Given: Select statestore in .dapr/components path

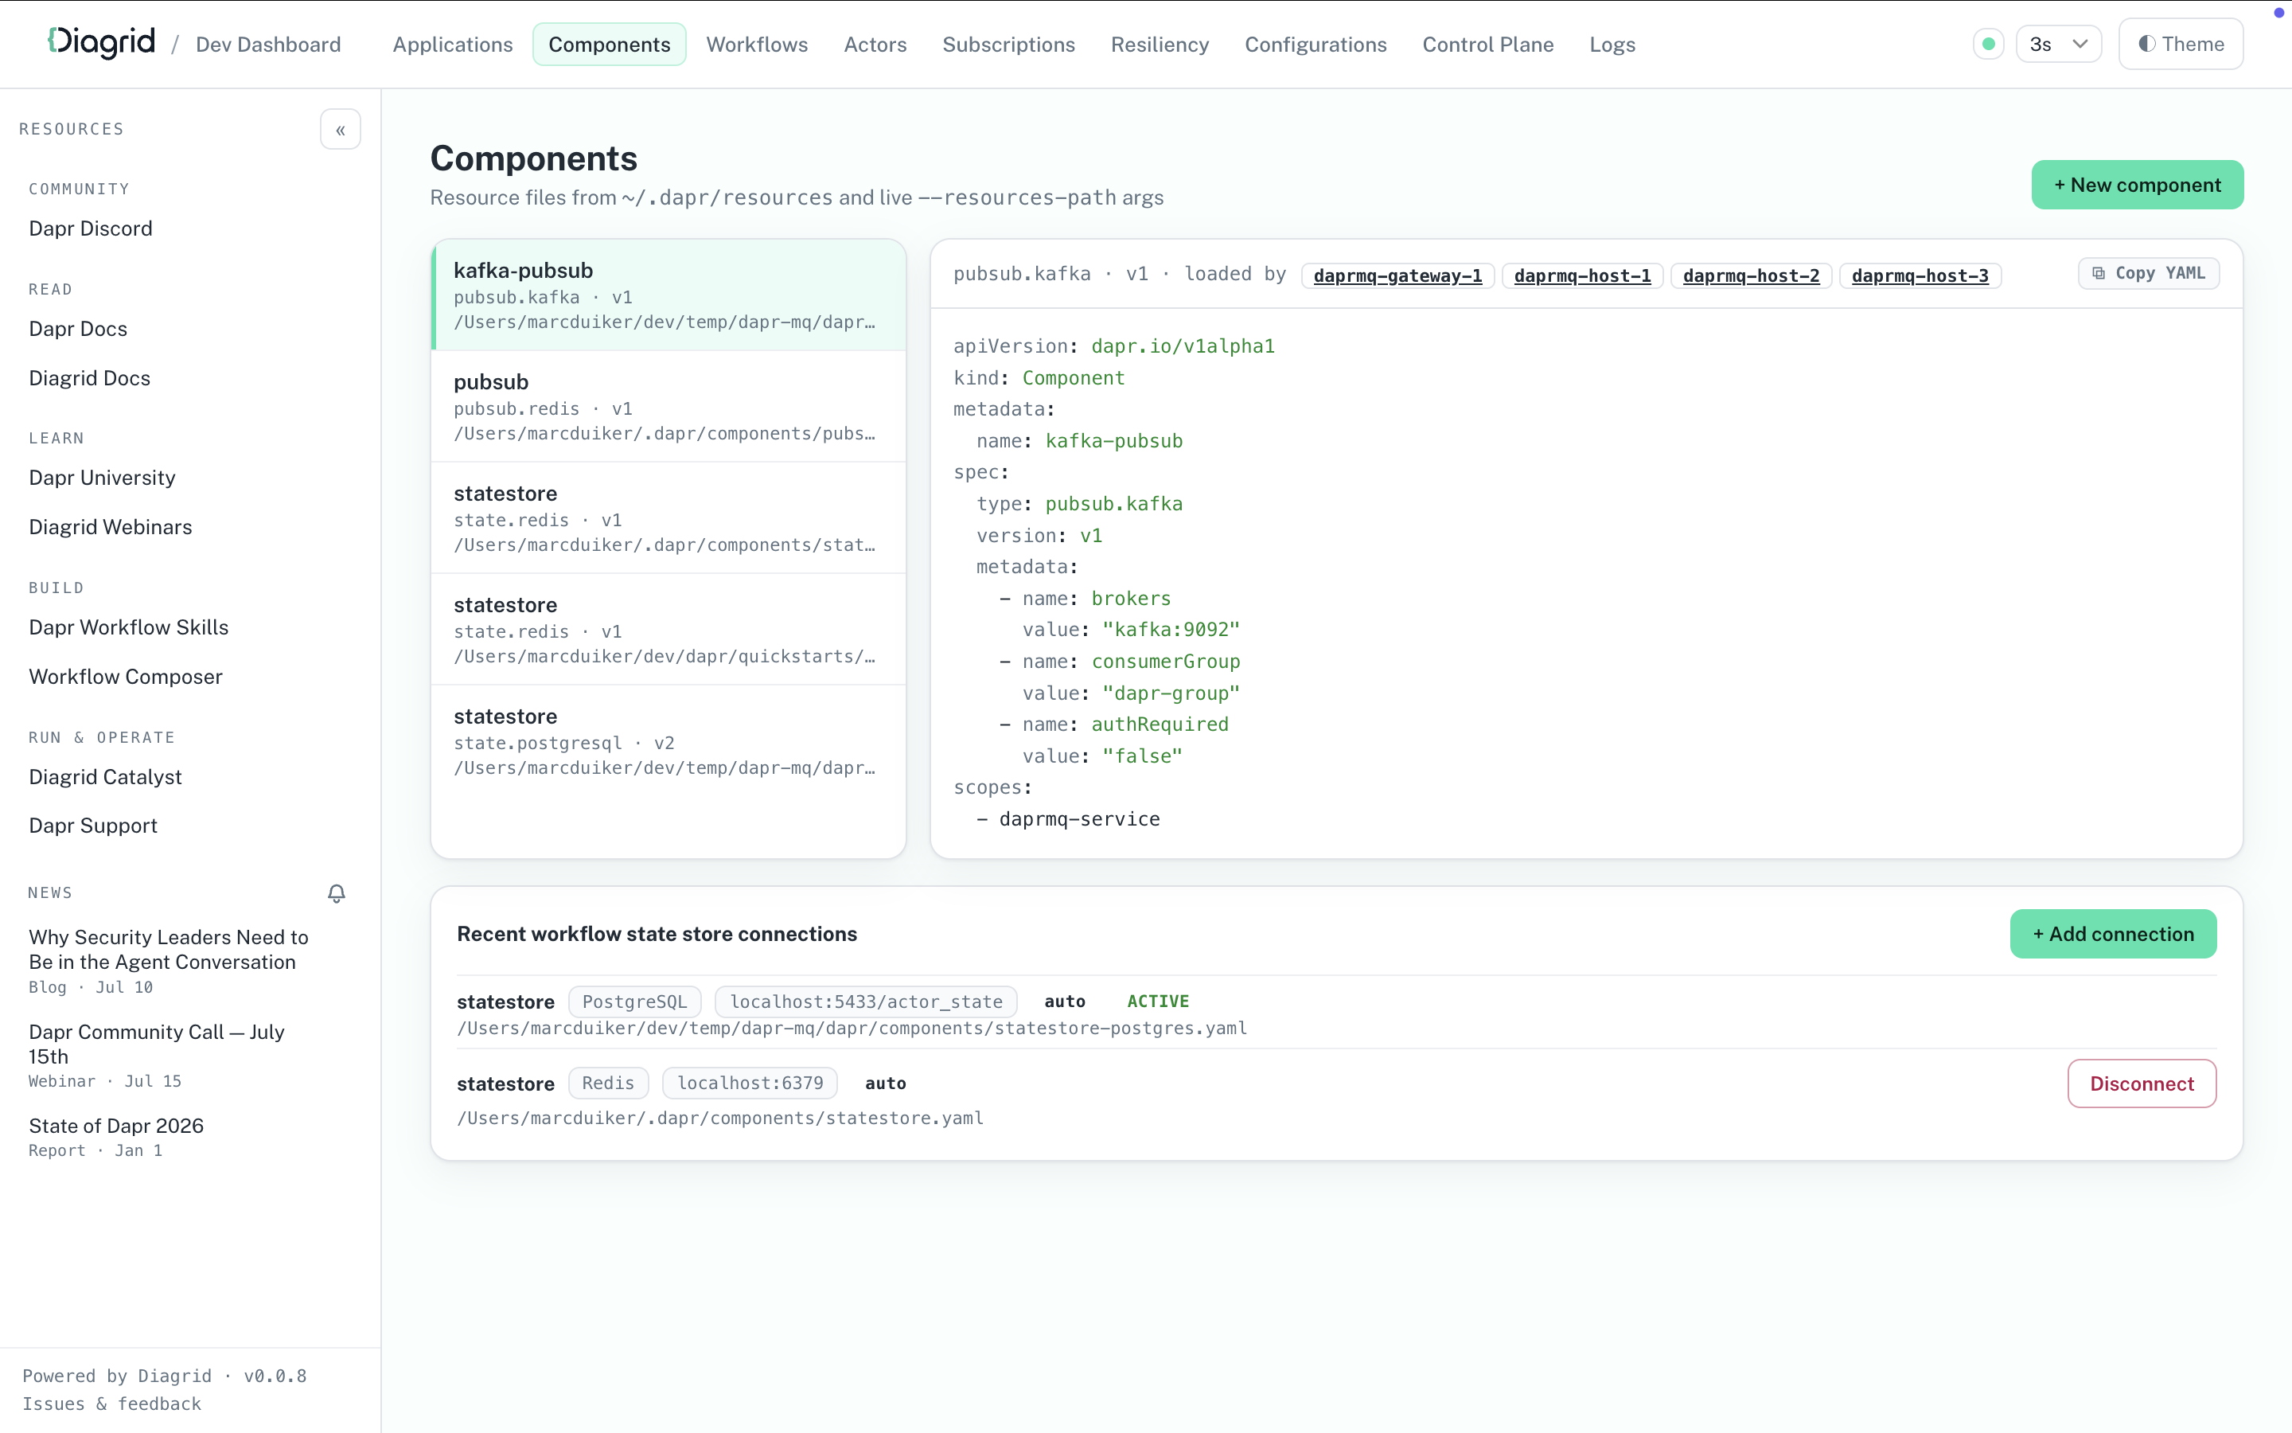Looking at the screenshot, I should (x=668, y=517).
